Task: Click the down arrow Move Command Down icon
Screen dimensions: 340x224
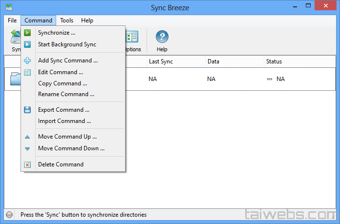Action: click(x=27, y=148)
